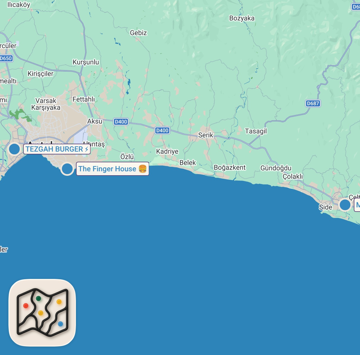Open The Finger House place label

[112, 169]
